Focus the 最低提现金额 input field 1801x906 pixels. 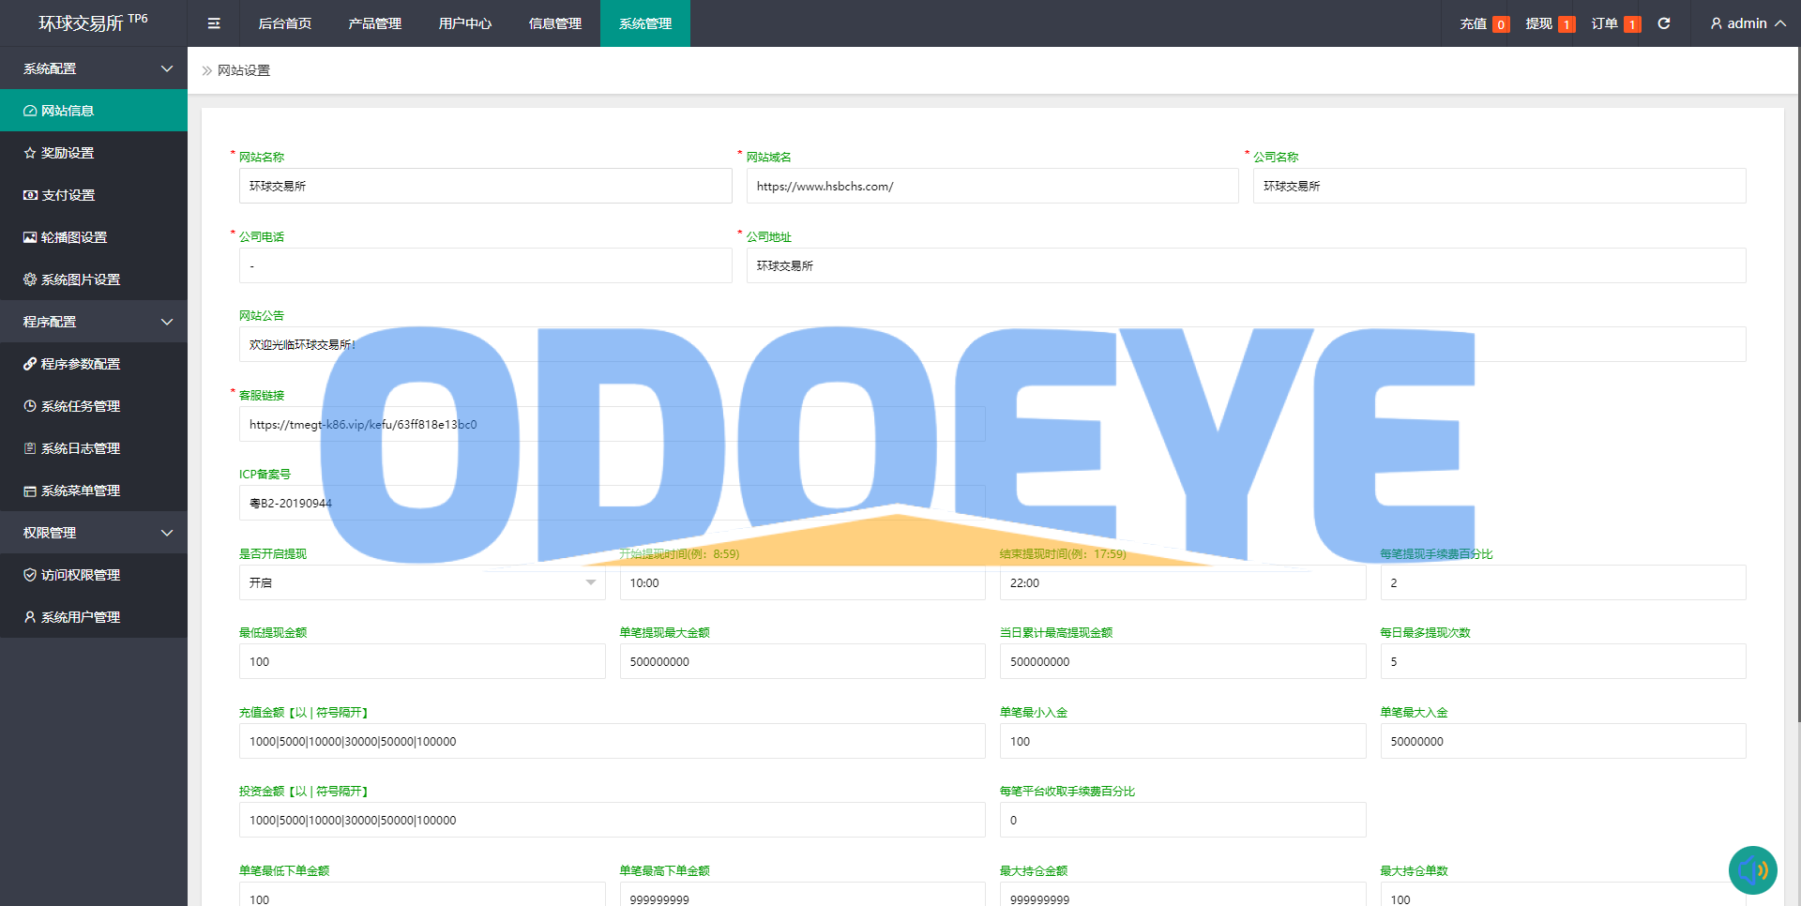pyautogui.click(x=422, y=661)
